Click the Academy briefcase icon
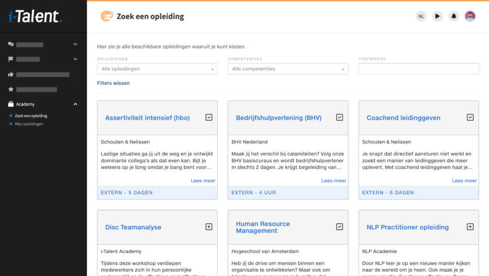489x276 pixels. click(11, 104)
